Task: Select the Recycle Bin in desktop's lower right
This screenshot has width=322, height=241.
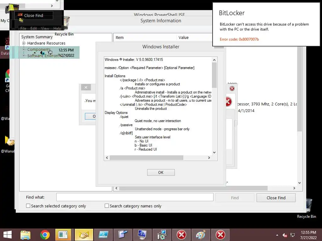Action: pyautogui.click(x=307, y=208)
